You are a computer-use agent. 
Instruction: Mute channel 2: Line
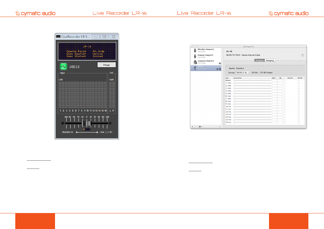(284, 86)
